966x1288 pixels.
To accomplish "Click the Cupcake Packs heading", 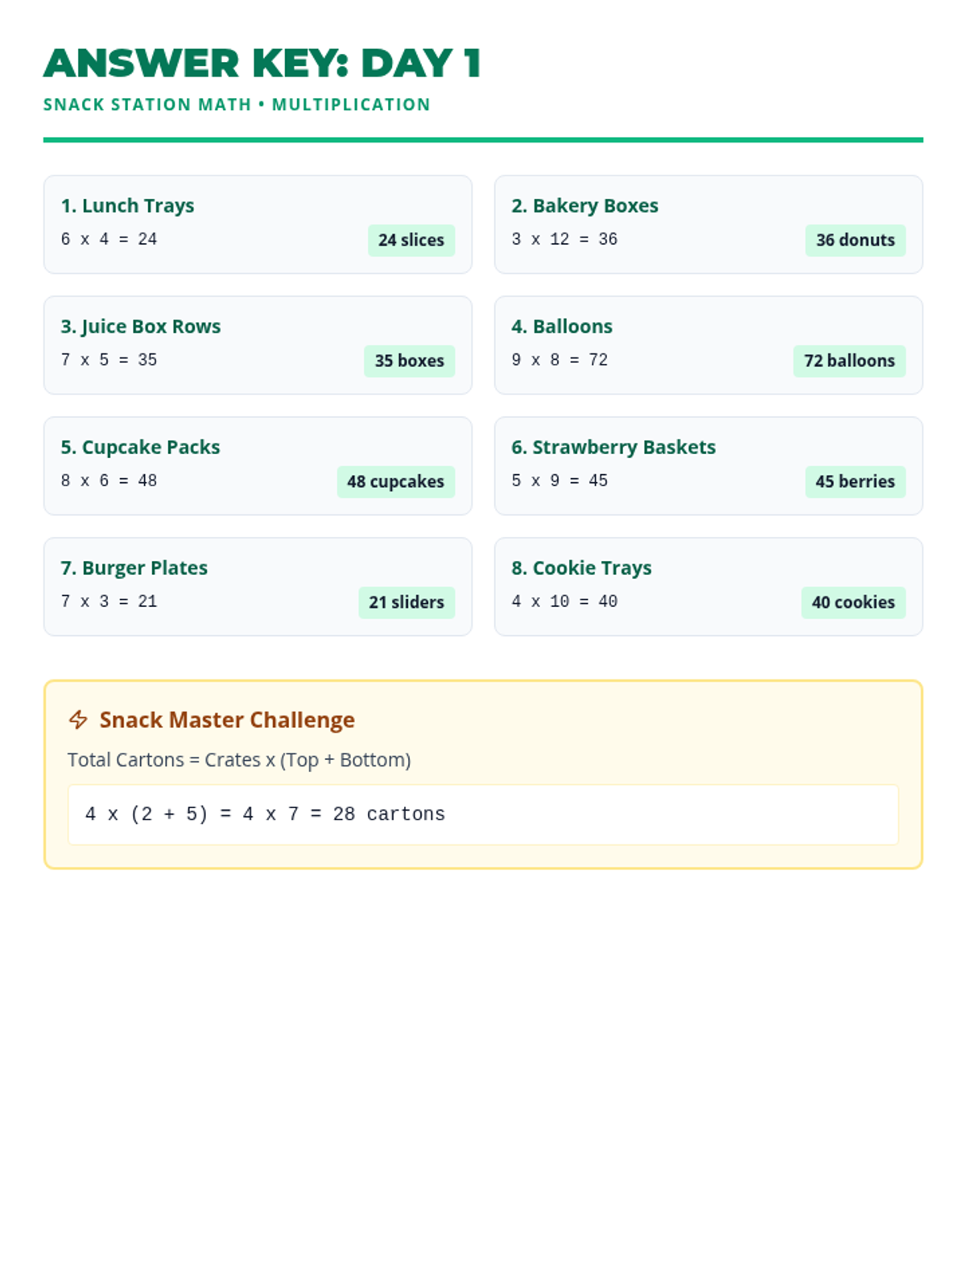I will coord(140,447).
